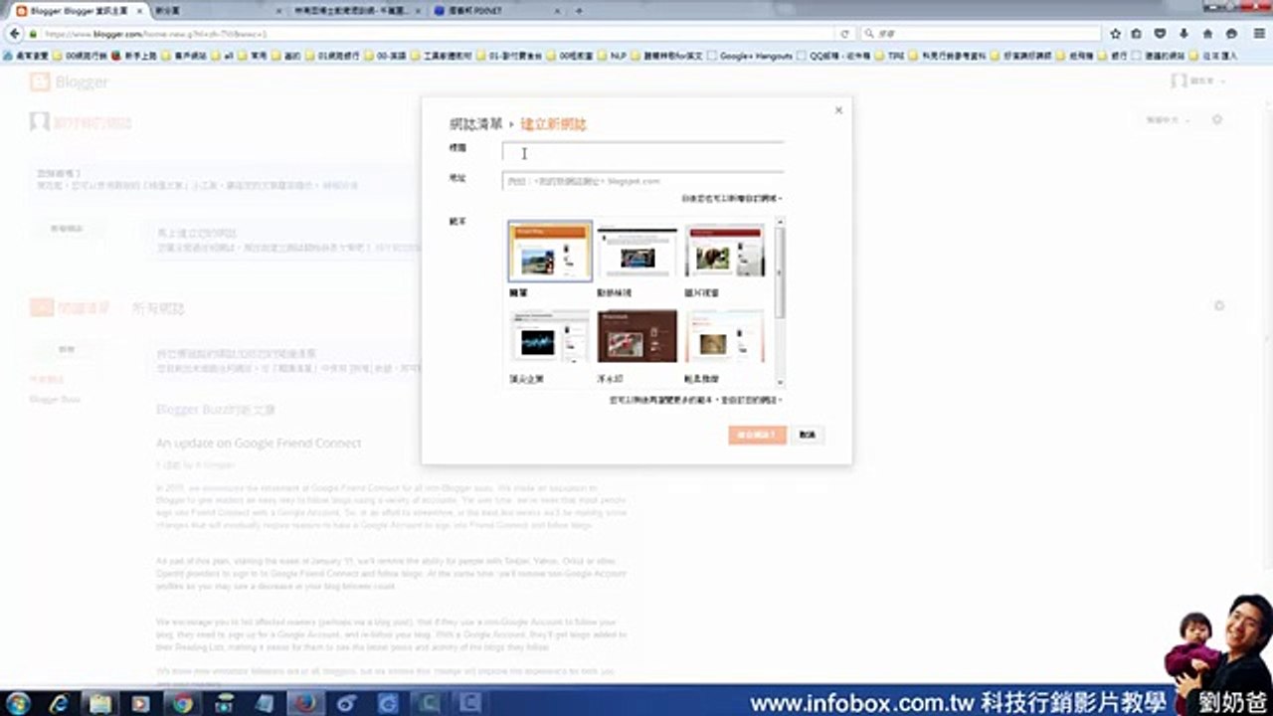Click the gear icon beside reading list

(x=1219, y=306)
